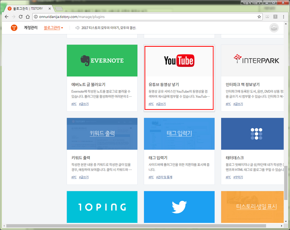Click #글쓰기 tag under Evernote card
The image size is (290, 230).
84,104
